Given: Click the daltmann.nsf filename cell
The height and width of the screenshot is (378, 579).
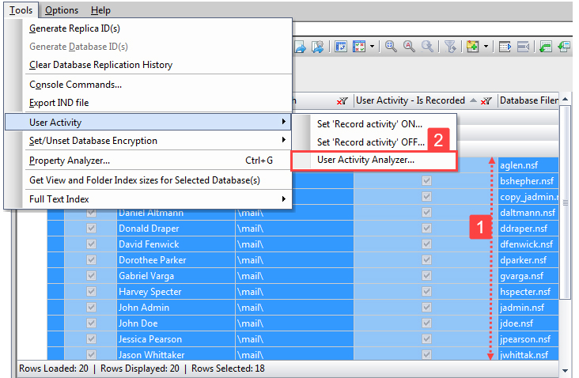Looking at the screenshot, I should pyautogui.click(x=528, y=213).
